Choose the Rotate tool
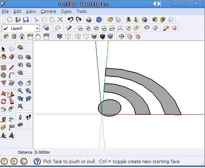This screenshot has height=168, width=205. [x=4, y=101]
